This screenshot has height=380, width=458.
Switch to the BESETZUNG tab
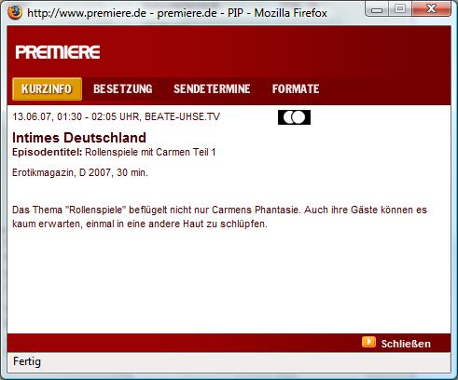tap(123, 88)
